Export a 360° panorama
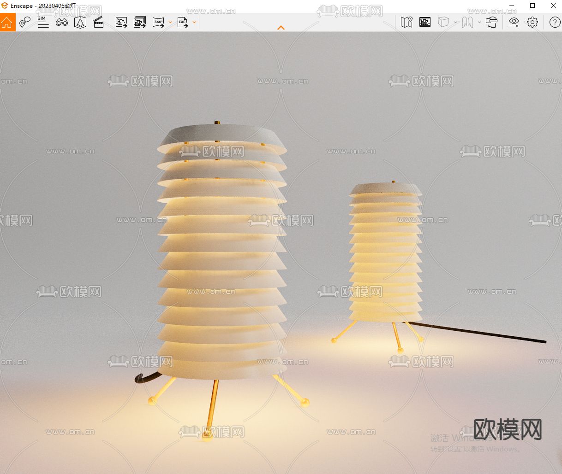Image resolution: width=562 pixels, height=474 pixels. 159,22
